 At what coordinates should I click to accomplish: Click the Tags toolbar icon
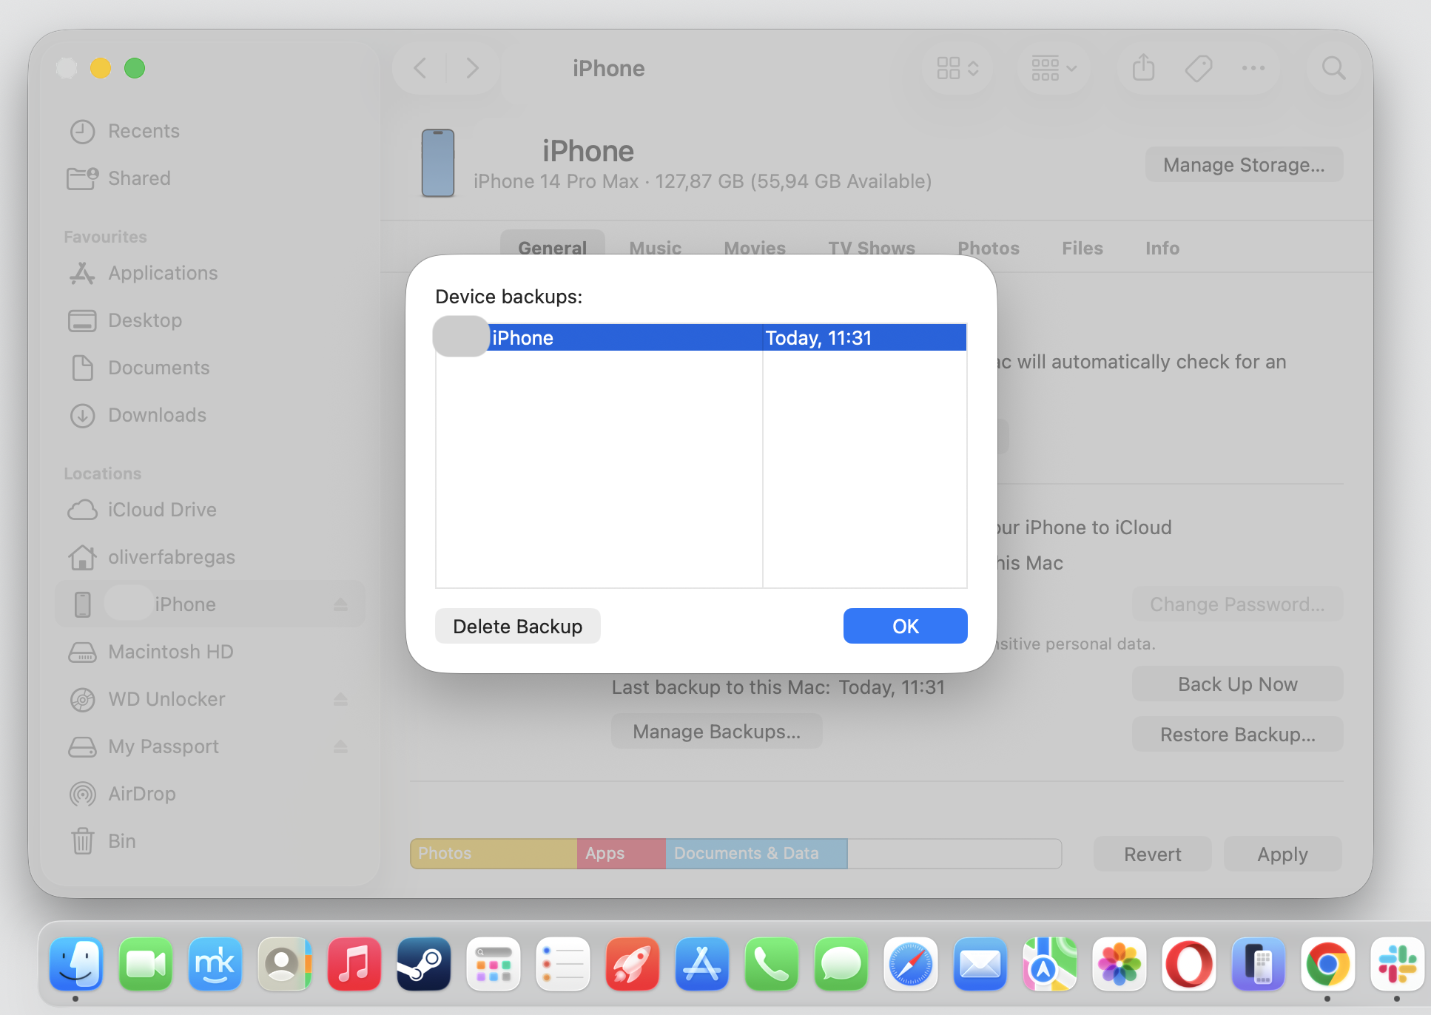1199,68
